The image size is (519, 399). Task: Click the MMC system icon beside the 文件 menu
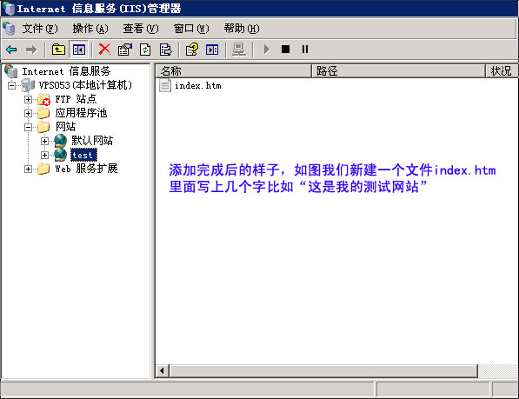pyautogui.click(x=9, y=29)
